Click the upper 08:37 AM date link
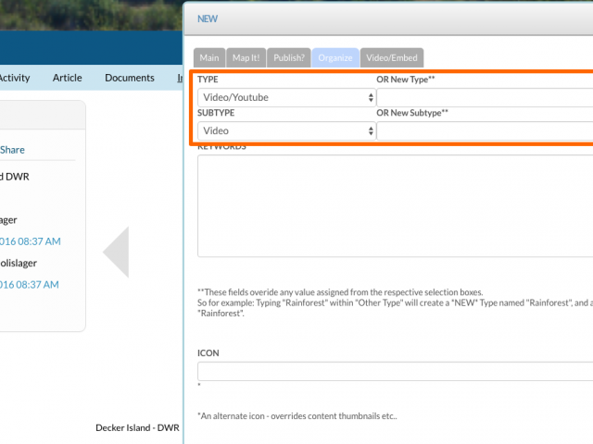This screenshot has height=444, width=593. [31, 241]
